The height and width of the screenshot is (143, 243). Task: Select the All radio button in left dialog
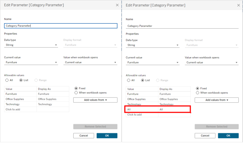tap(7, 80)
